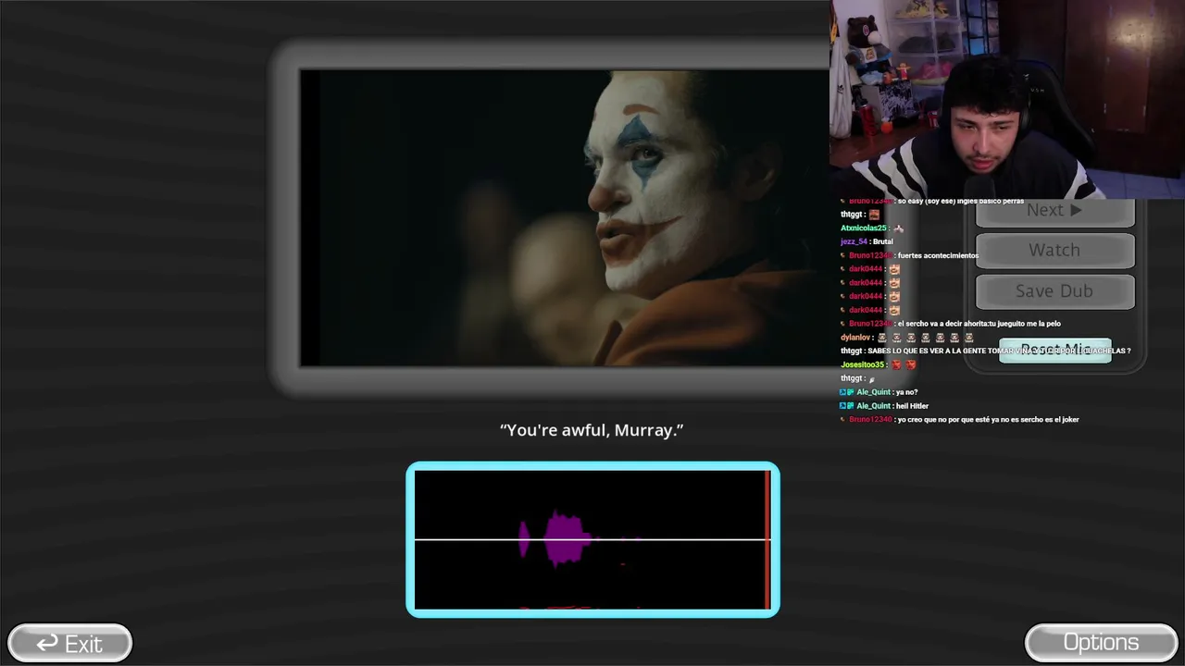Viewport: 1185px width, 666px height.
Task: Click the chat message starting "el sercho va a decir"
Action: coord(979,324)
